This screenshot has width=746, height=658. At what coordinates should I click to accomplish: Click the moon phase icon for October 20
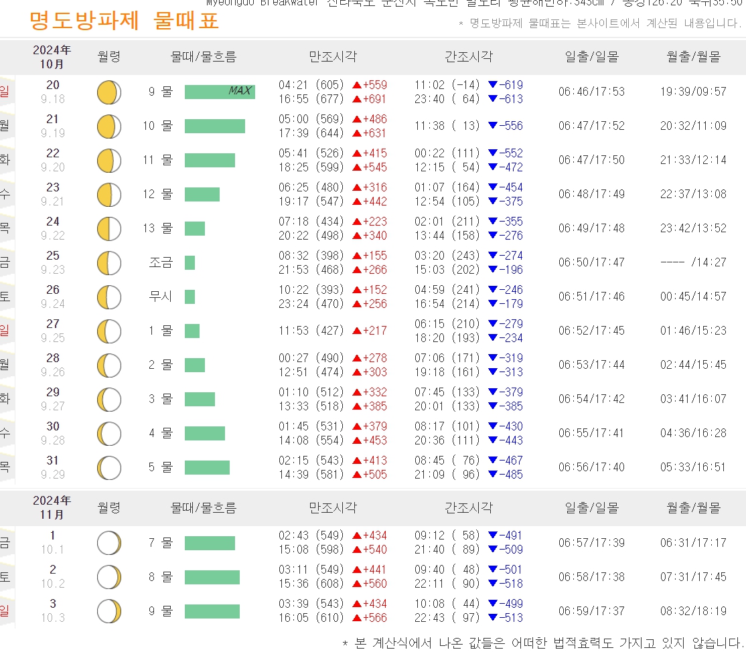click(108, 92)
